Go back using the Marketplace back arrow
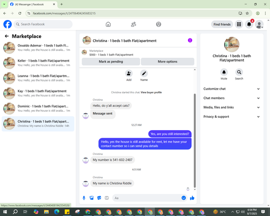This screenshot has width=270, height=216. (6, 36)
